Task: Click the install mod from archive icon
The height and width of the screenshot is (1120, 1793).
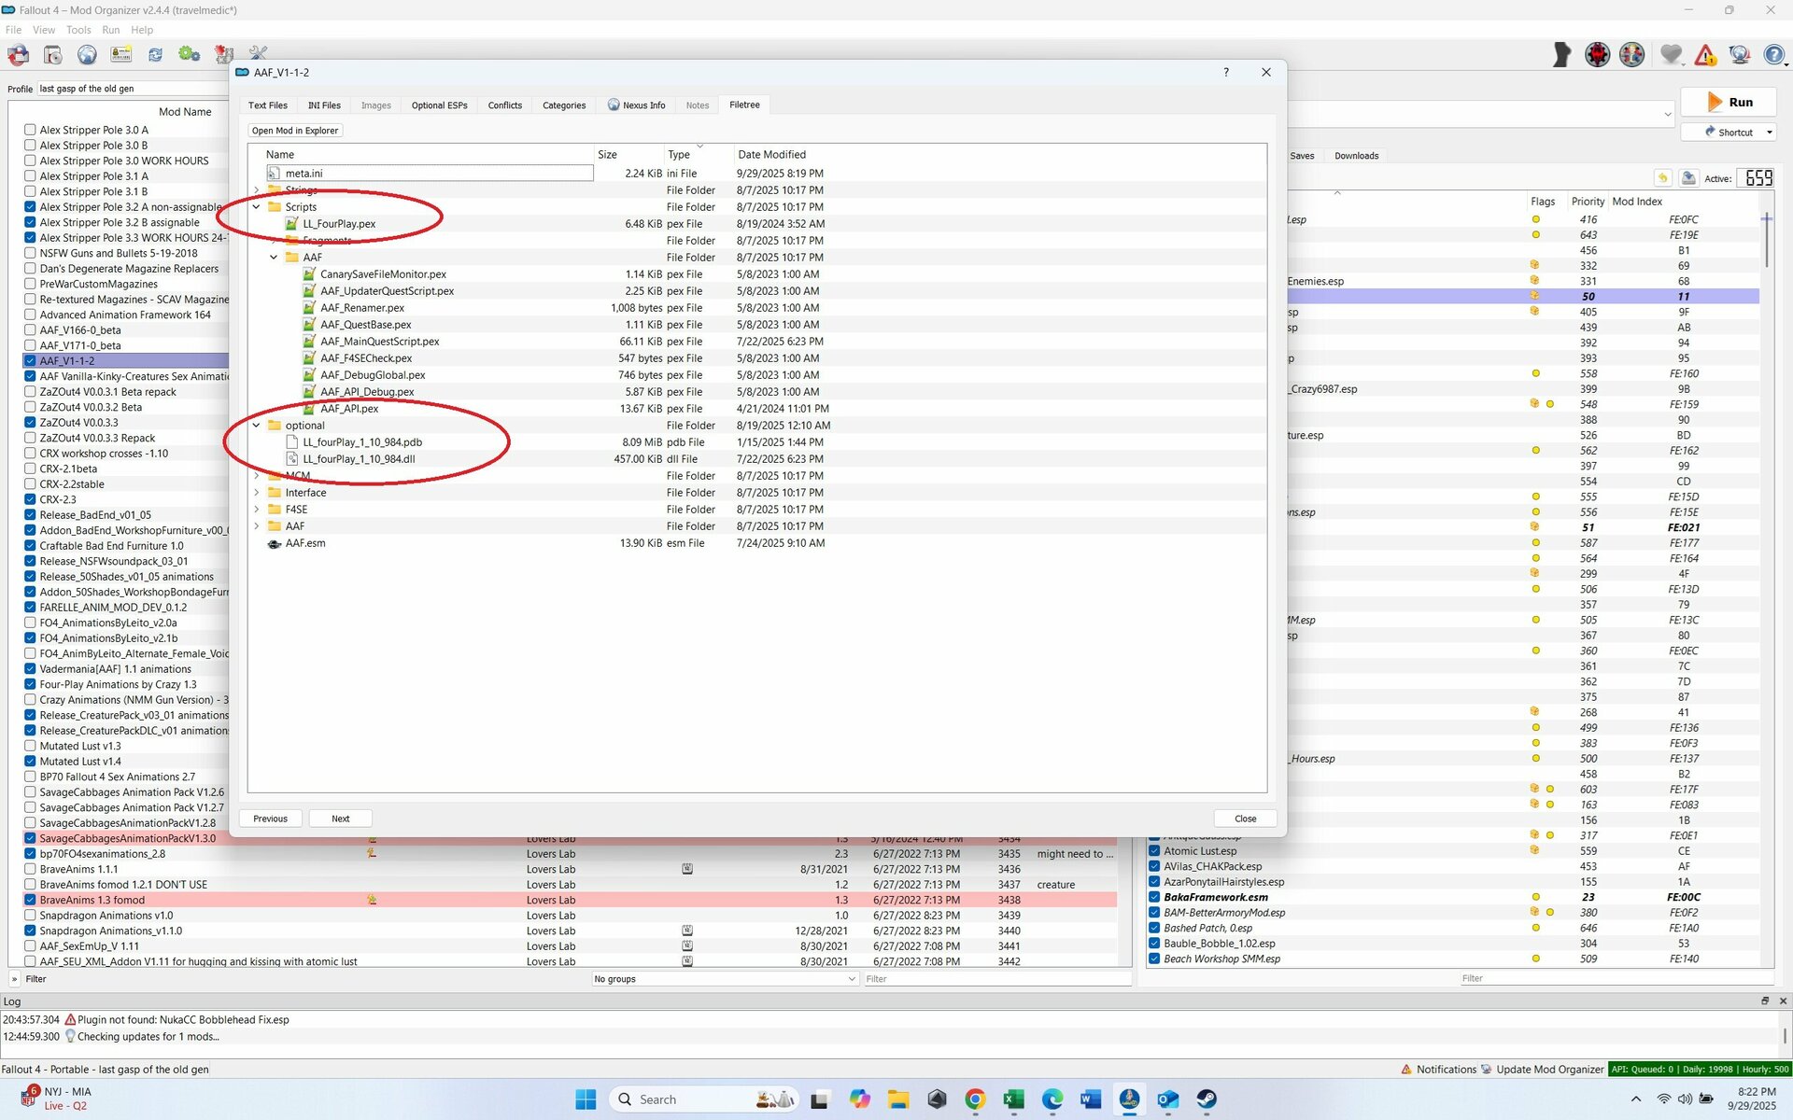Action: click(52, 55)
